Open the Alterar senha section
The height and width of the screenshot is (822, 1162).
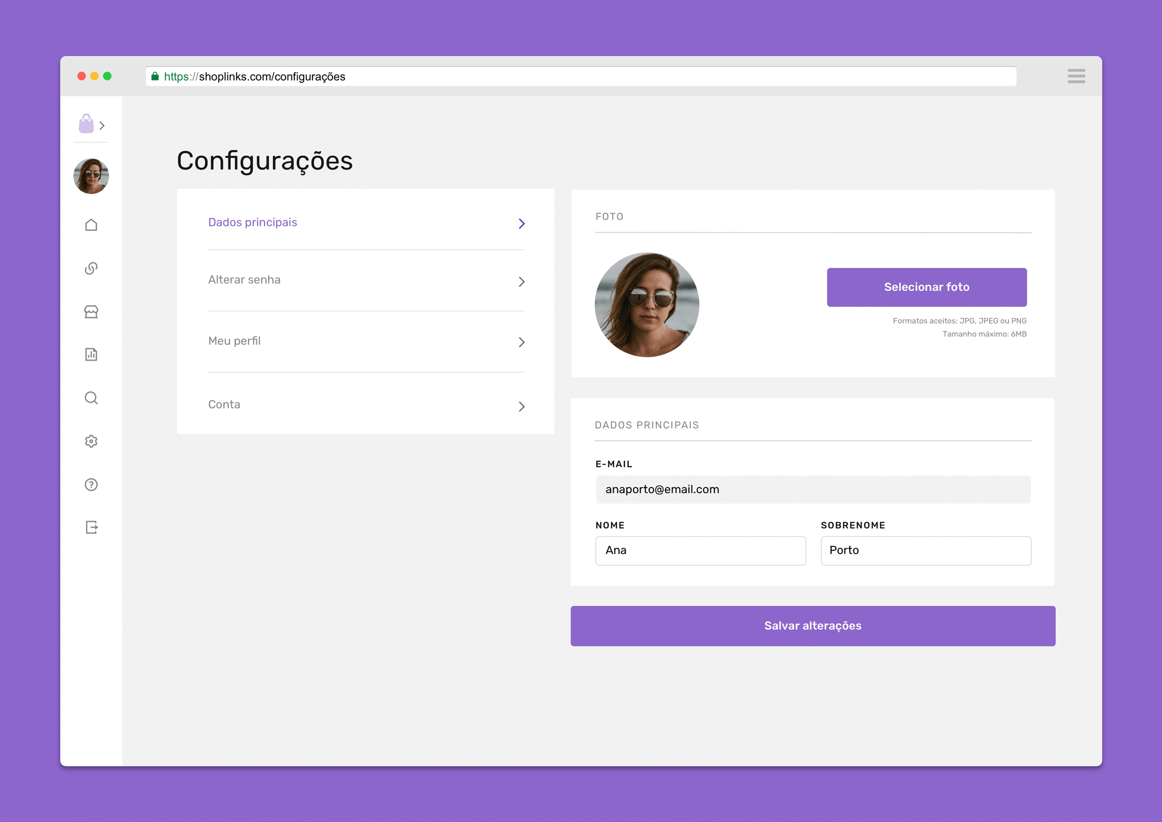pos(244,280)
